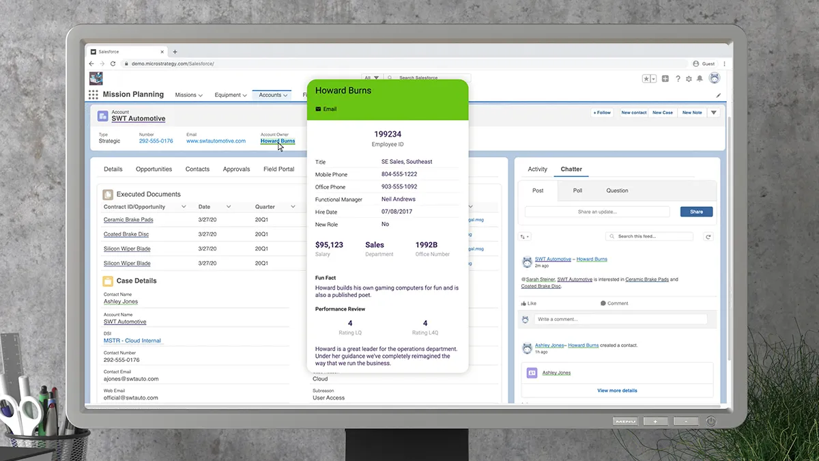The image size is (819, 461).
Task: Open the setup gear icon
Action: [689, 79]
